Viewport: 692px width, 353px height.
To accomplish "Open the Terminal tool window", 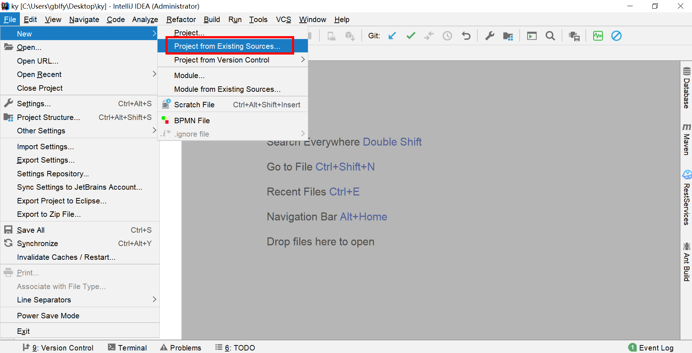I will (128, 348).
